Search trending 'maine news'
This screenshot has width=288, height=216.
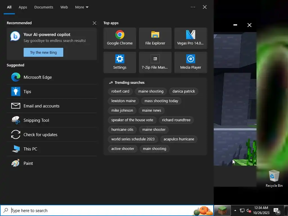pos(152,110)
